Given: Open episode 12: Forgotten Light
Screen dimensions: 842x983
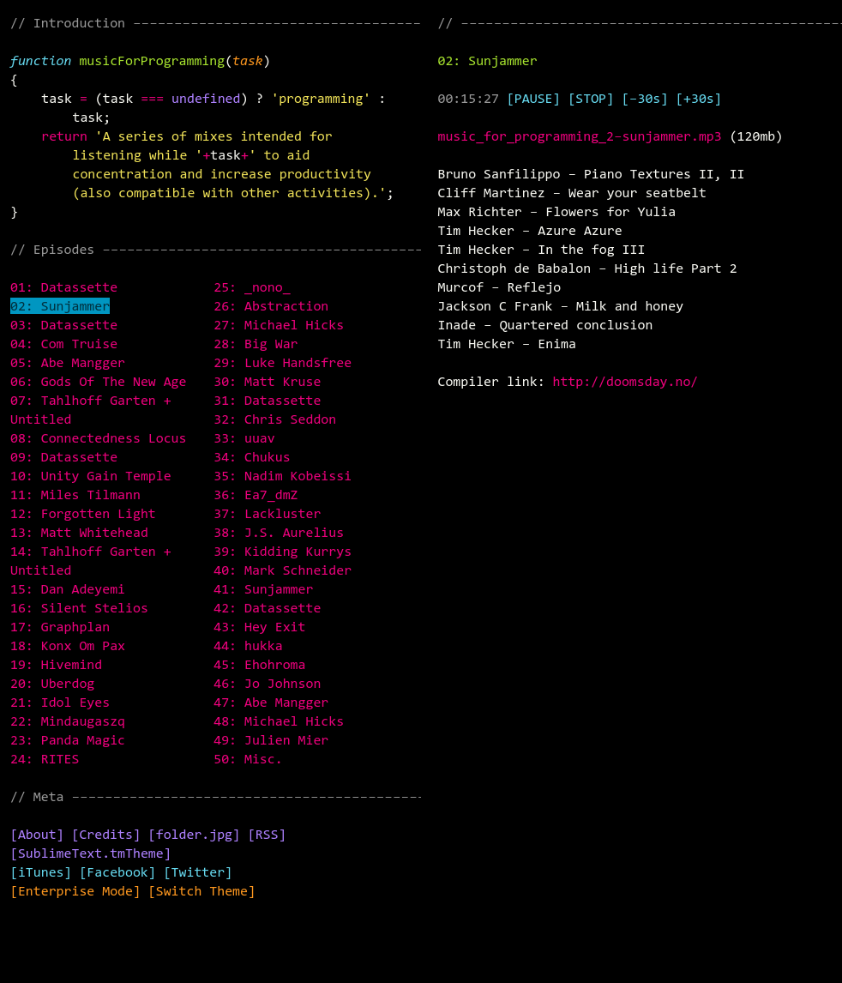Looking at the screenshot, I should click(82, 514).
